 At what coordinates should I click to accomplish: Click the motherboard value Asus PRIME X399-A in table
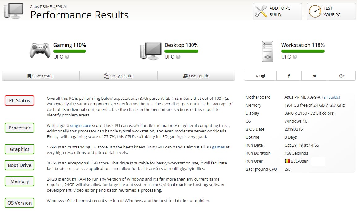tap(302, 97)
